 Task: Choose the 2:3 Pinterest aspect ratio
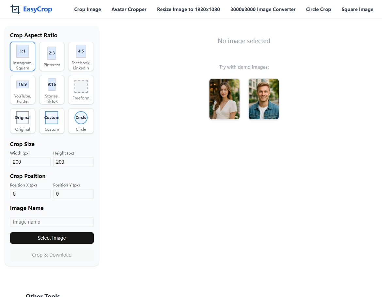click(x=52, y=56)
